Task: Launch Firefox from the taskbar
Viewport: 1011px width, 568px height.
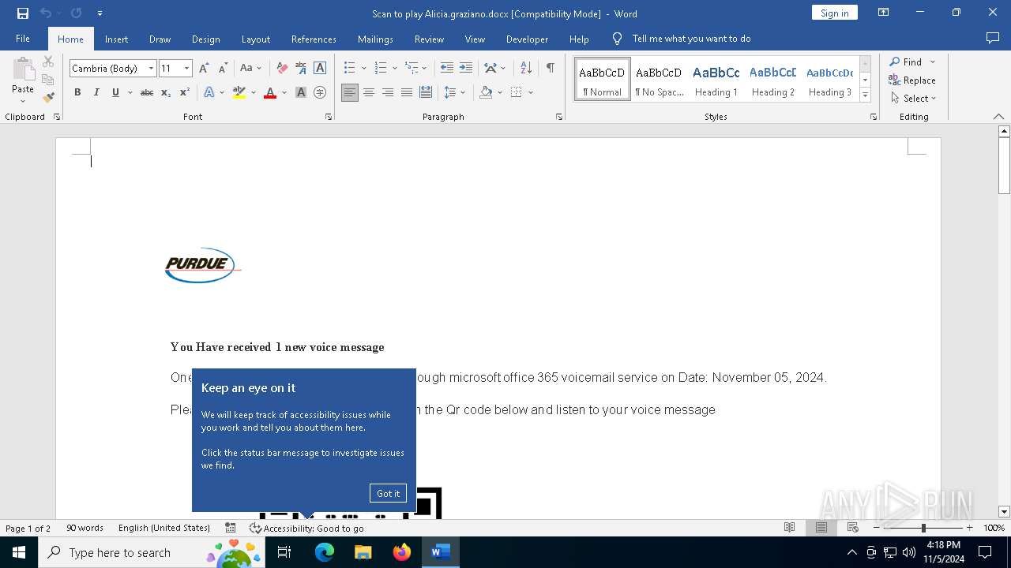Action: tap(402, 552)
